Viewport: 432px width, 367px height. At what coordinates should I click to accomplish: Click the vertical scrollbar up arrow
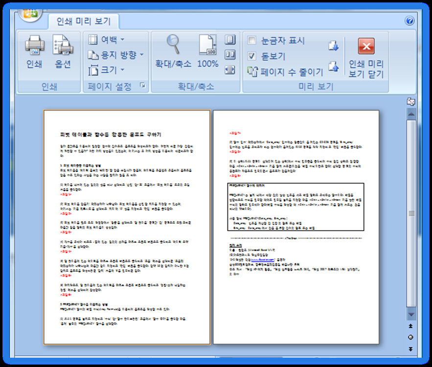tap(411, 114)
